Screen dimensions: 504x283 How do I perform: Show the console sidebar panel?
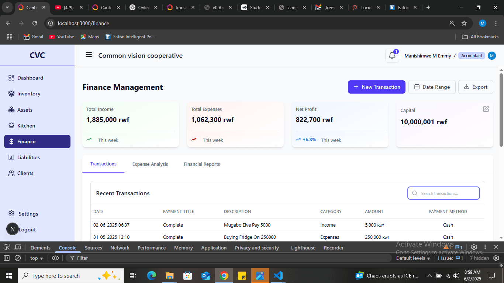tap(7, 258)
